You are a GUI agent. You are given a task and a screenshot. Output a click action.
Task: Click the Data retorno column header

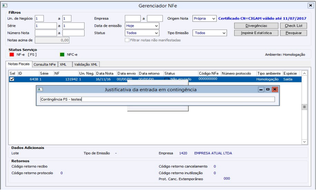tap(151, 73)
